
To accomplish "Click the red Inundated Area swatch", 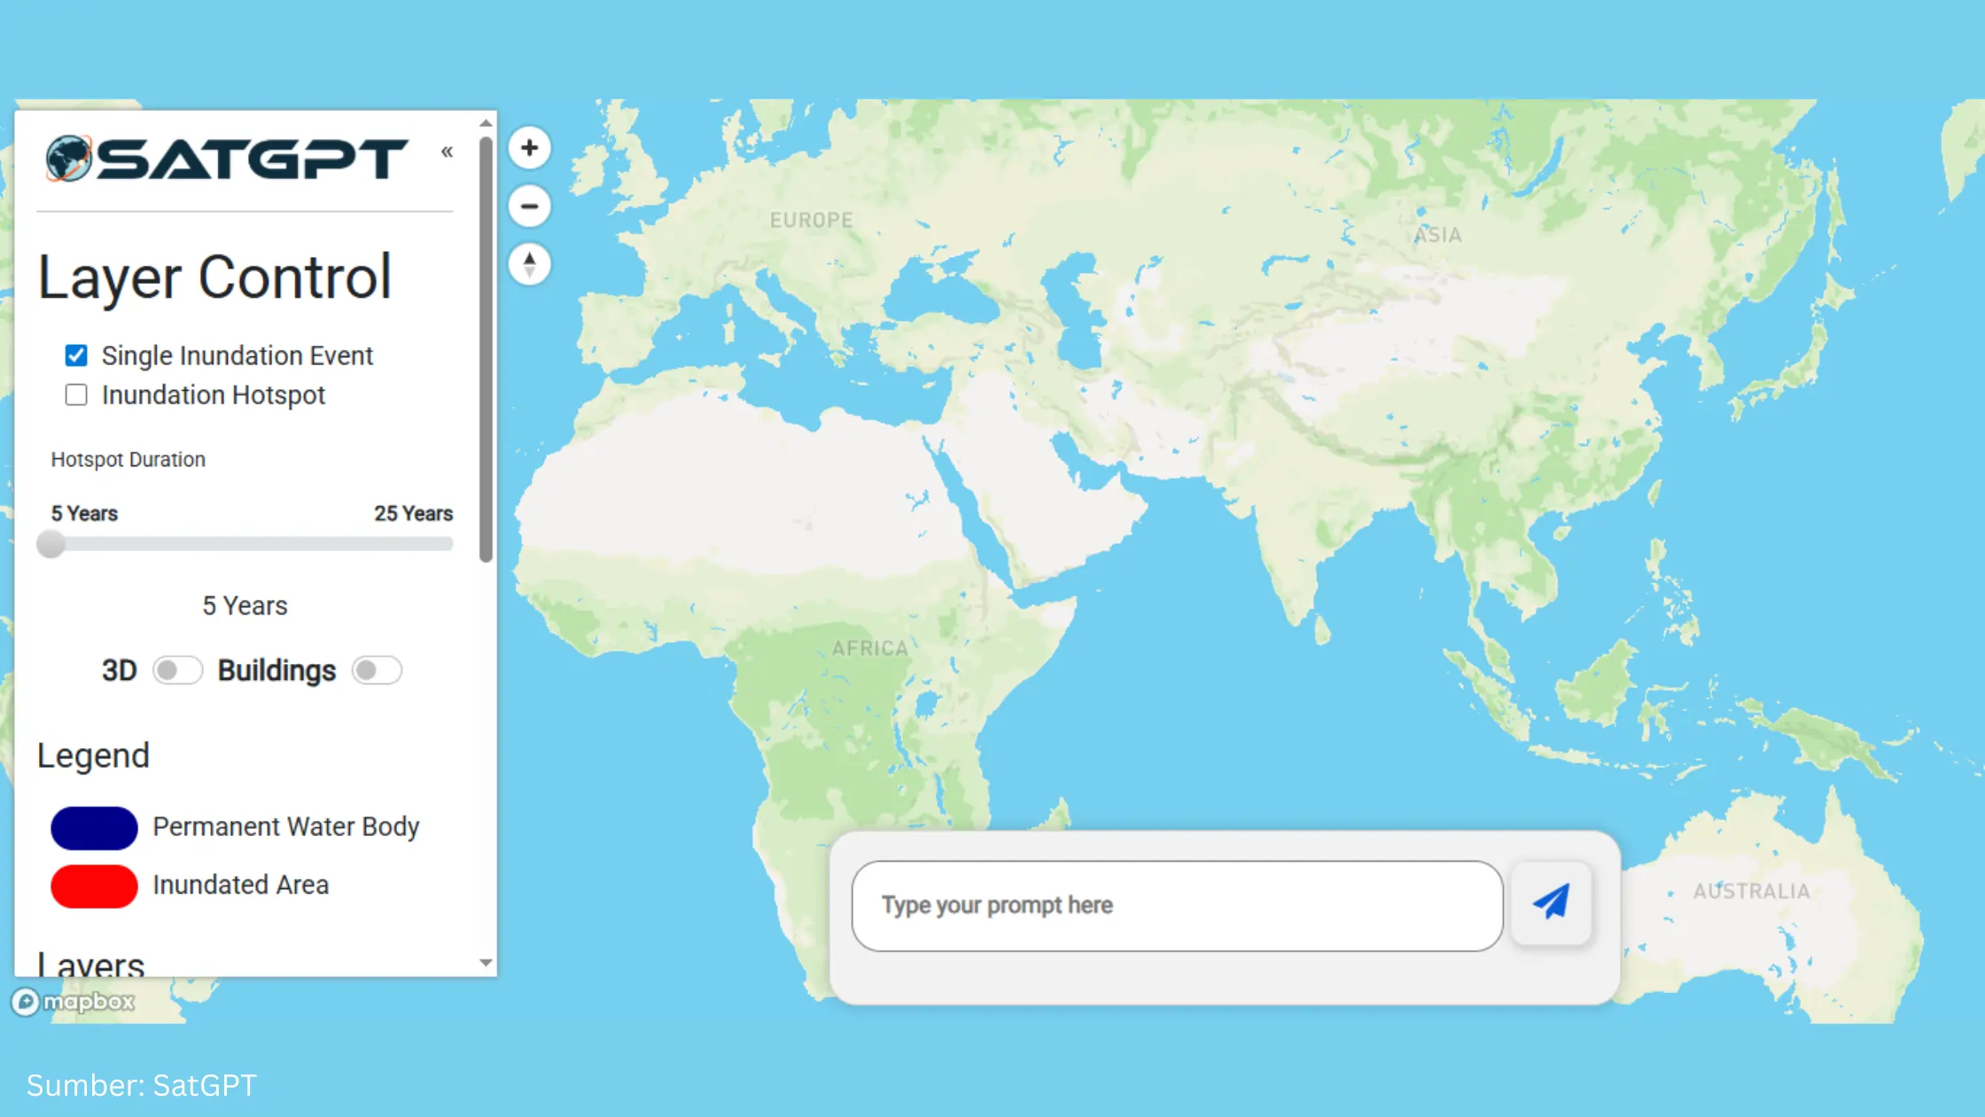I will (94, 886).
